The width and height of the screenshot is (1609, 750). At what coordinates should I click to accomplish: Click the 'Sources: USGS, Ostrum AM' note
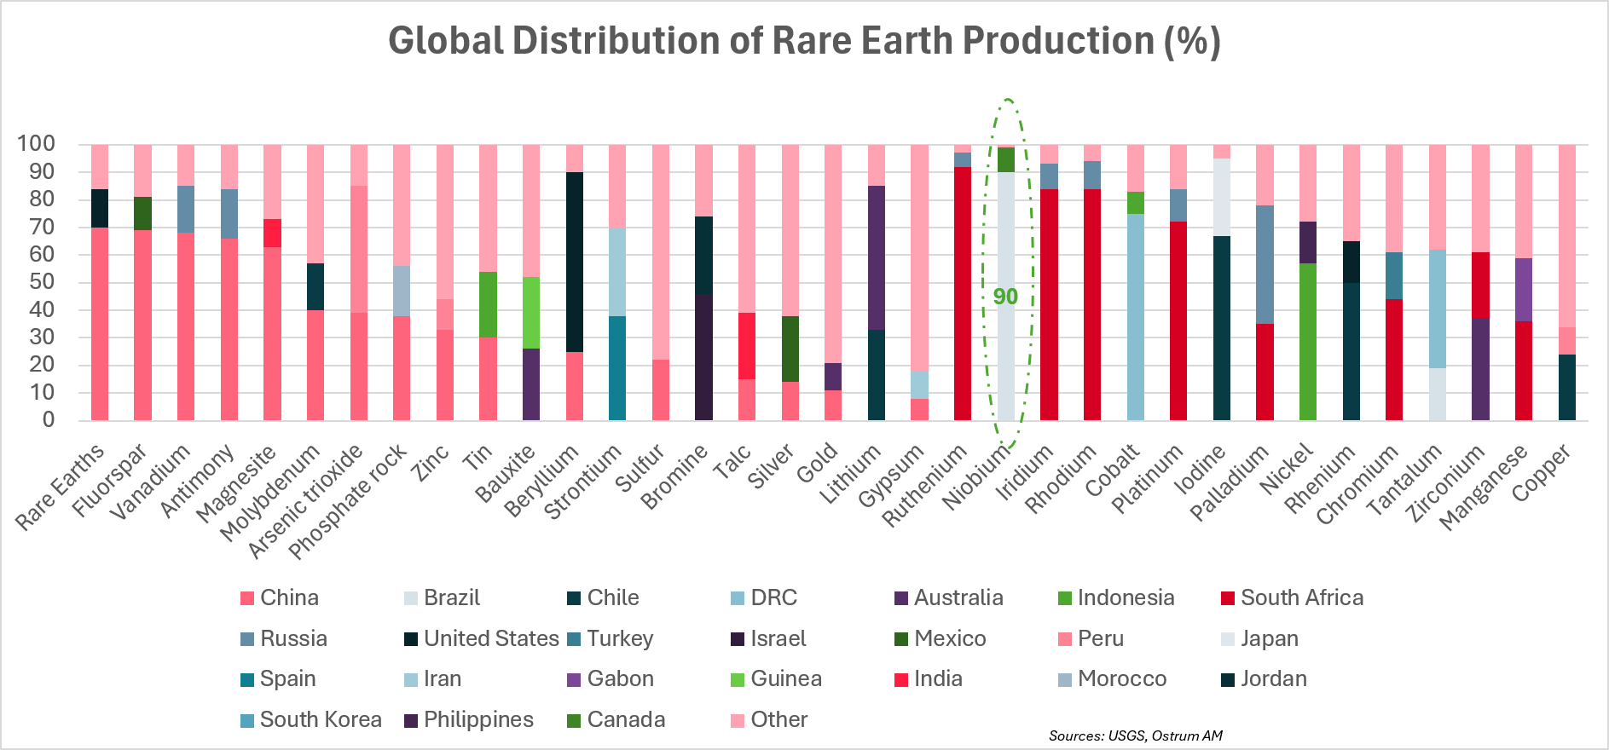[1136, 736]
